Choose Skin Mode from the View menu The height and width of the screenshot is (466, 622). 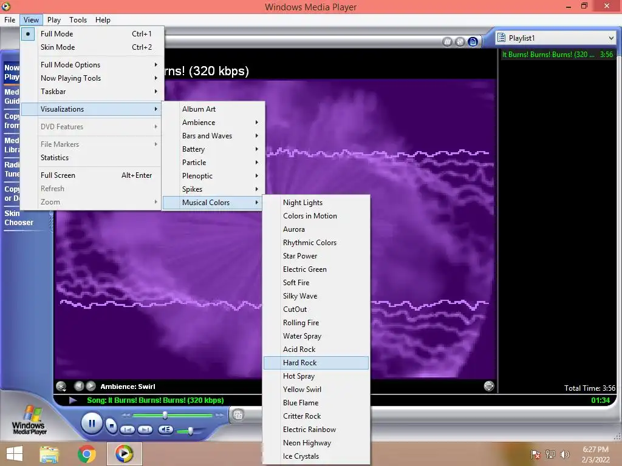point(92,47)
